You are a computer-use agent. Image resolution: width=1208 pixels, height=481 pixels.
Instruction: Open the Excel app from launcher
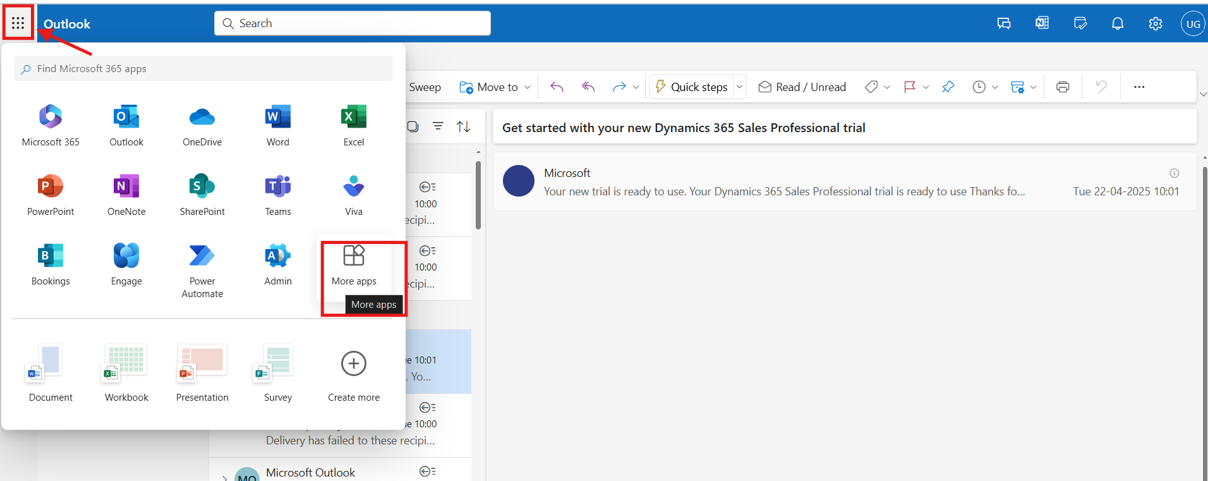pos(353,125)
